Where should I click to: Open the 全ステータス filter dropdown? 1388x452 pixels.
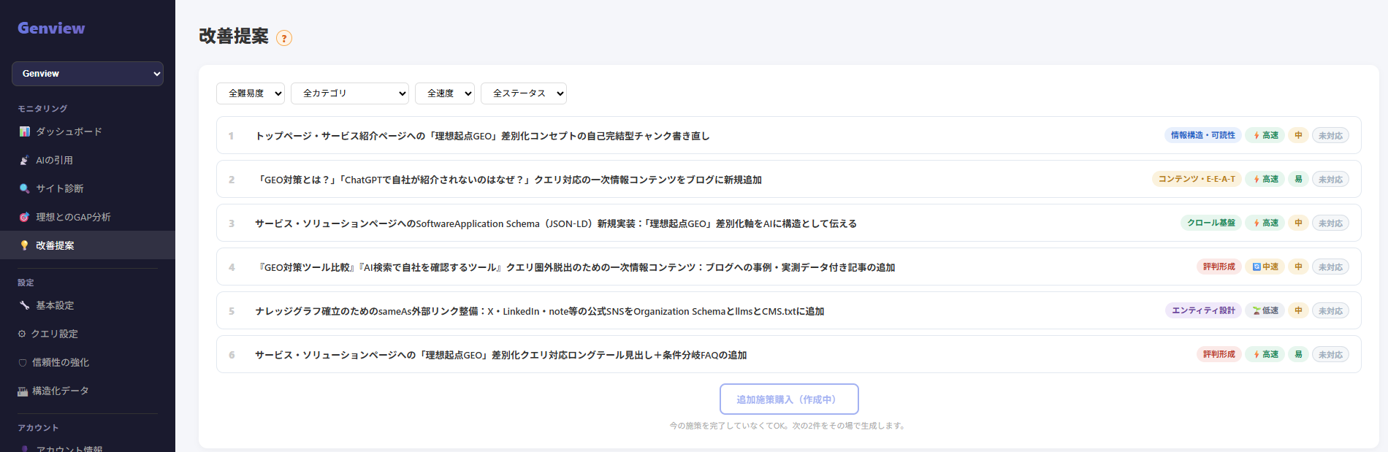click(x=524, y=93)
